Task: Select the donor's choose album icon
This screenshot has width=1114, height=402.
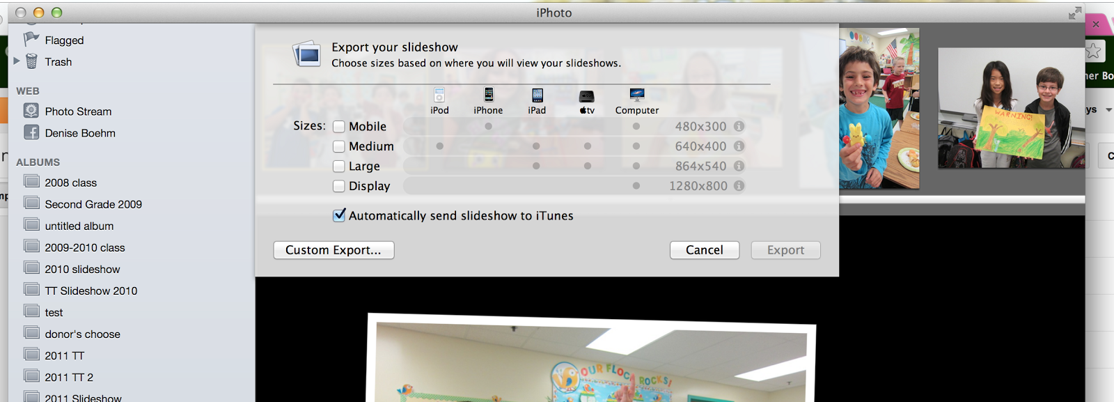Action: [x=31, y=333]
